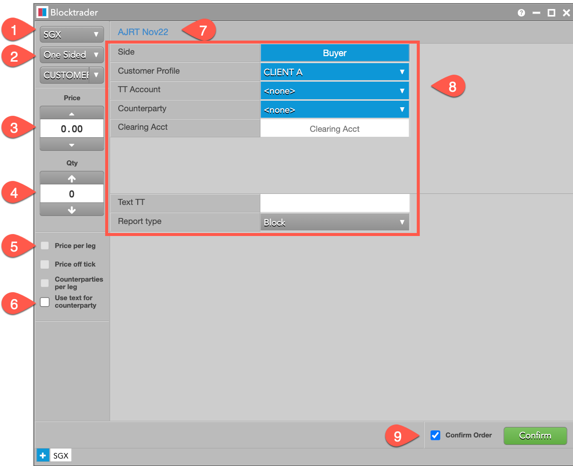Screen dimensions: 573x466
Task: Uncheck the Confirm Order checkbox
Action: tap(435, 435)
